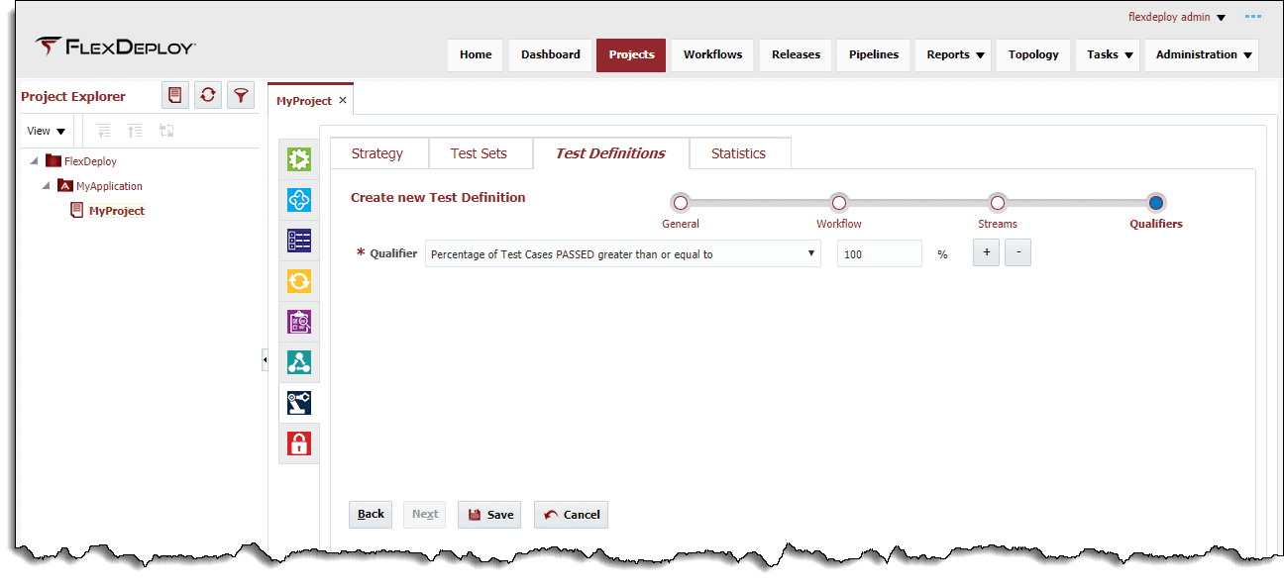This screenshot has width=1284, height=588.
Task: Go to the Home page
Action: tap(476, 54)
